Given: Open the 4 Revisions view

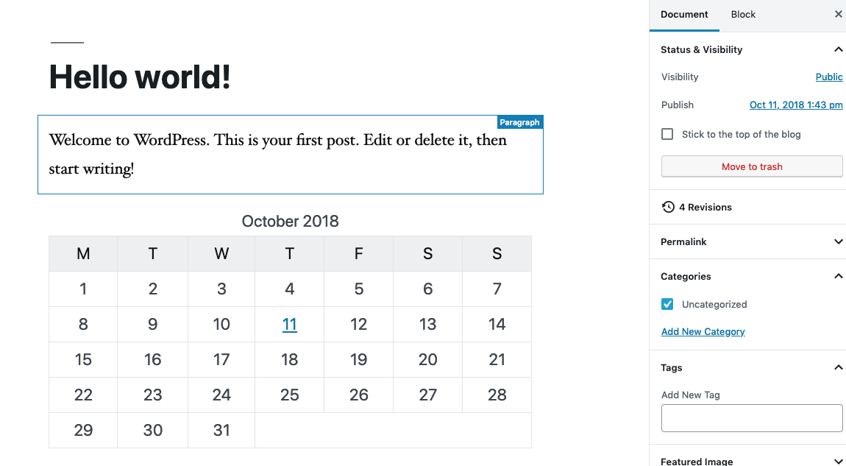Looking at the screenshot, I should 704,207.
